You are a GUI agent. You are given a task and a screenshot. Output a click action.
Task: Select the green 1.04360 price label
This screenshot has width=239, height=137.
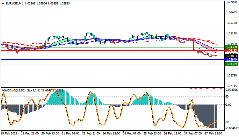point(231,47)
